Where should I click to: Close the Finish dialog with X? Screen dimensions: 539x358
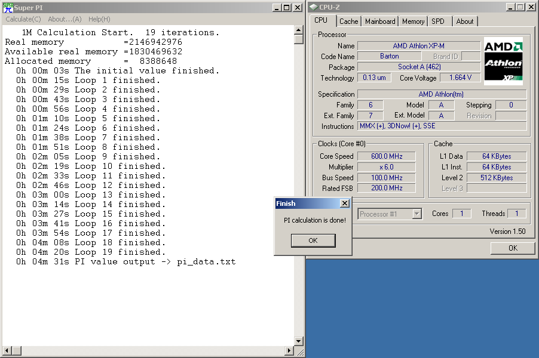click(344, 203)
